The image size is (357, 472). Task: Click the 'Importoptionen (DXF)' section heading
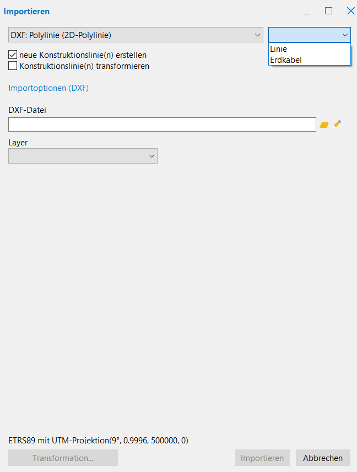point(48,88)
